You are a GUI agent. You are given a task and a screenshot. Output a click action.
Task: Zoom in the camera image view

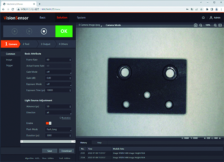(215, 25)
